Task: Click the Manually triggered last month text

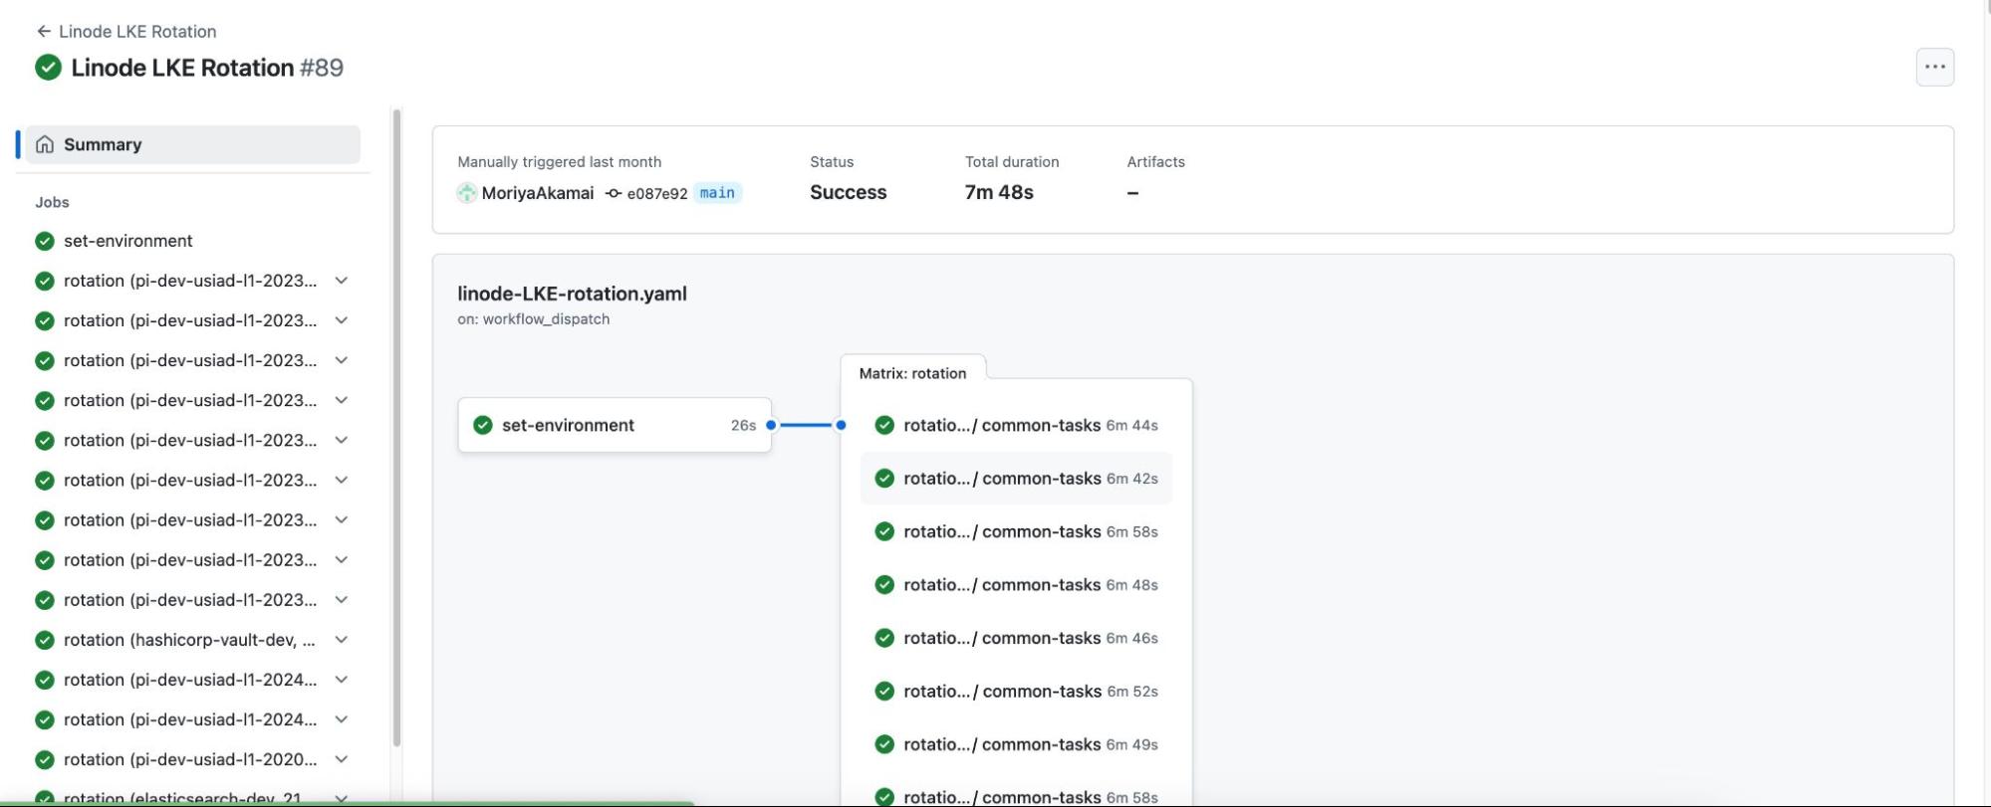Action: point(559,161)
